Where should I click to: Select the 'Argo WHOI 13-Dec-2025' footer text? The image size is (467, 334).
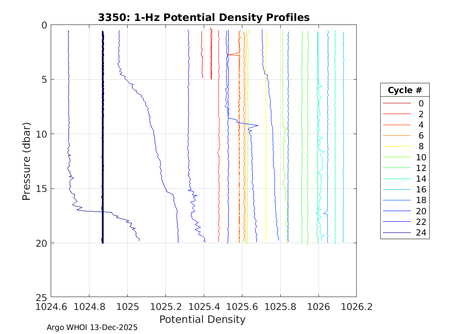pyautogui.click(x=92, y=327)
